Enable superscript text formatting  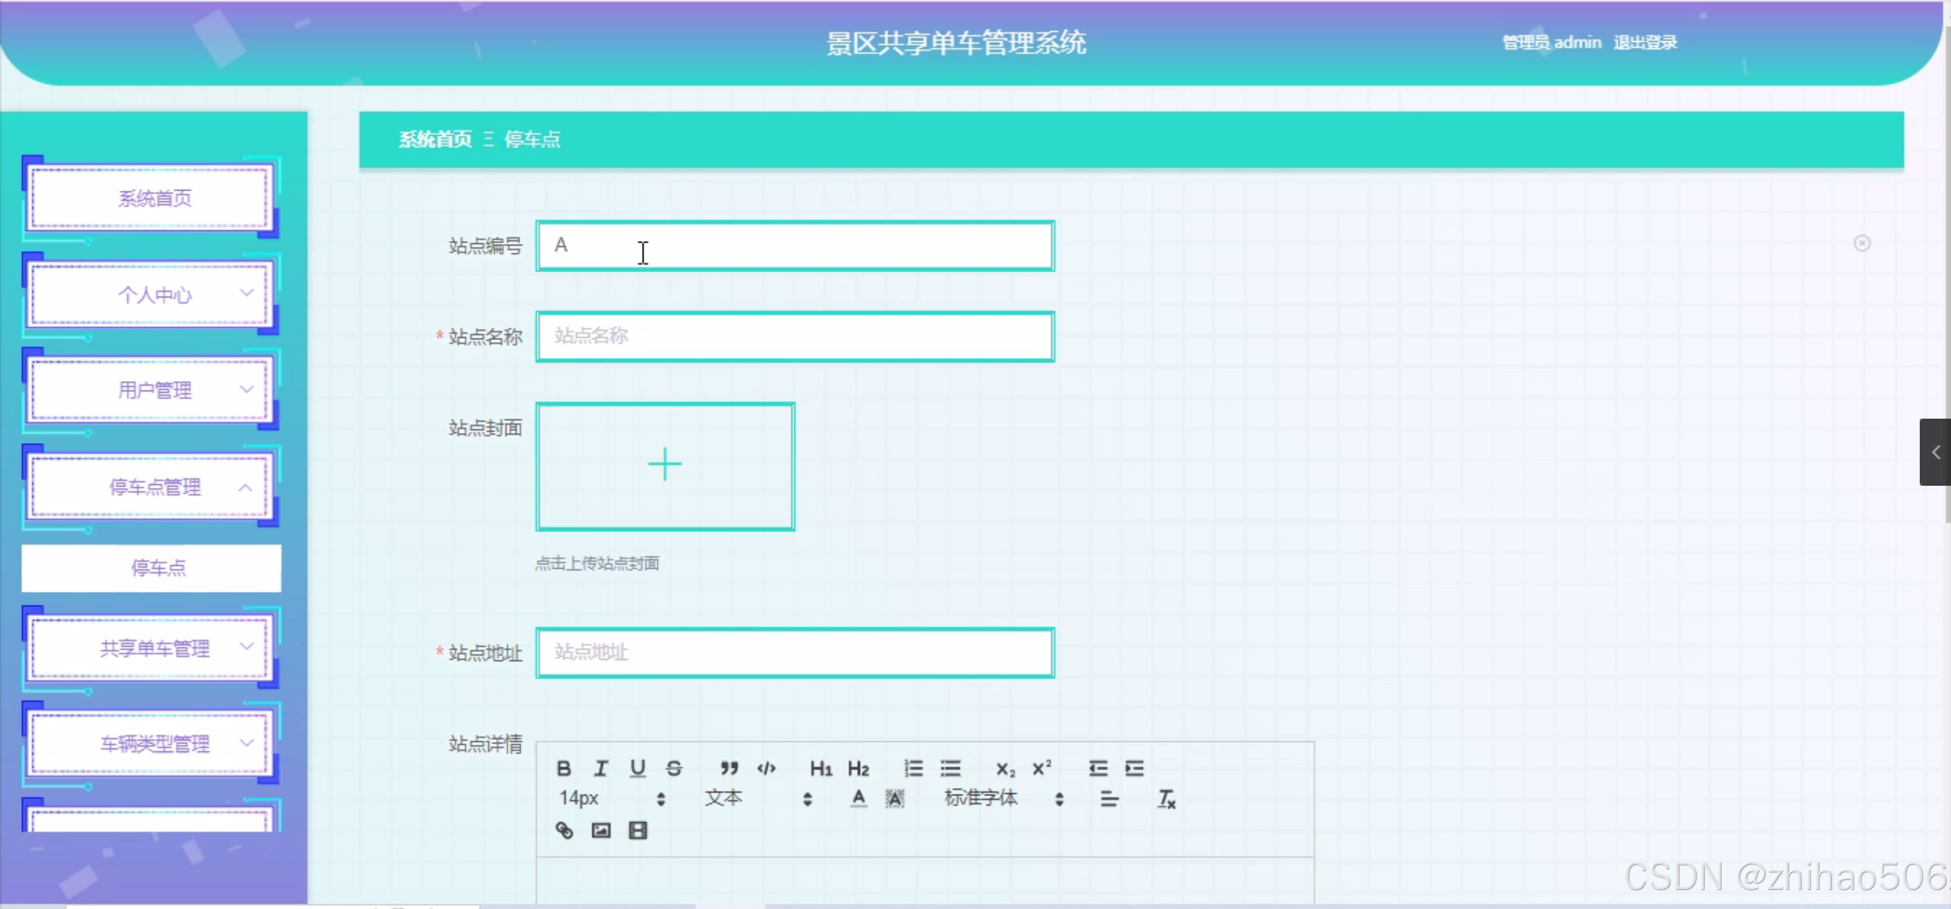1041,769
